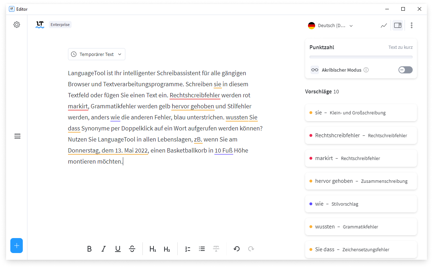Click underlined '10 Fuß' in text
433x268 pixels.
pos(224,150)
